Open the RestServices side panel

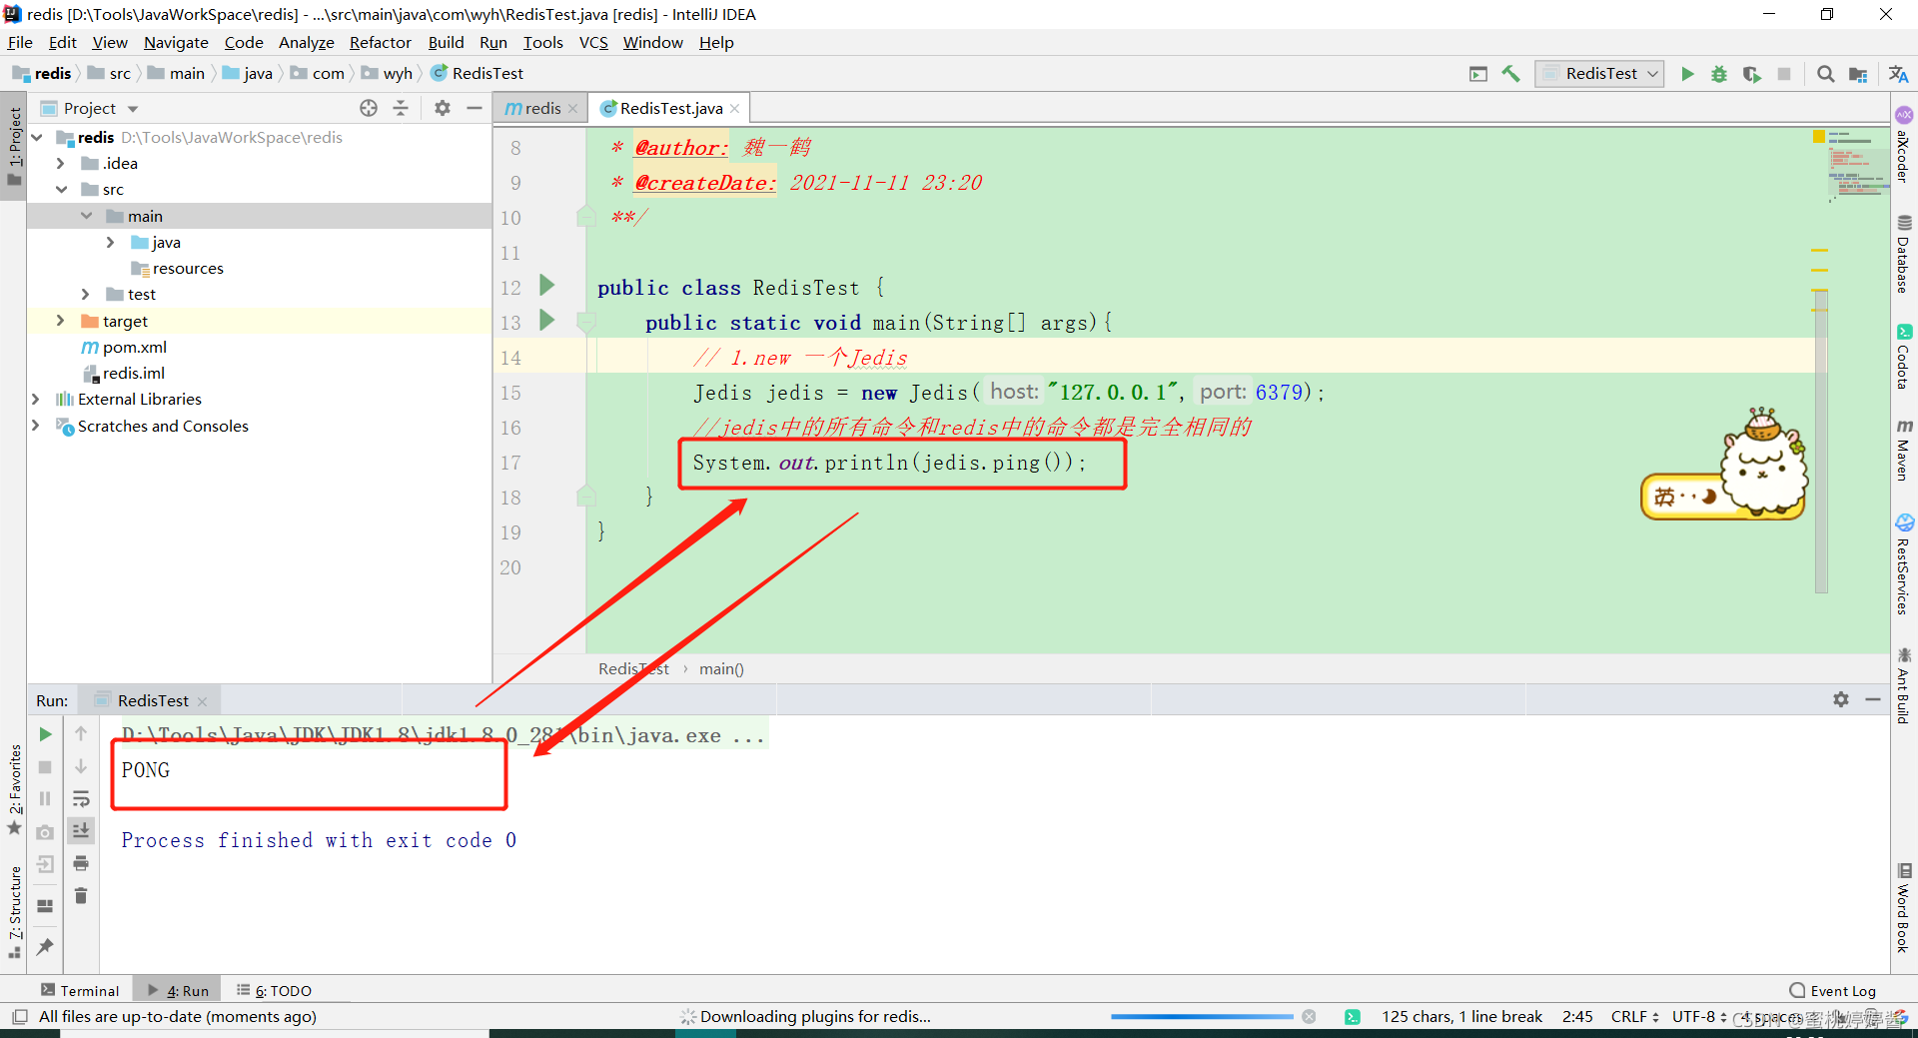[1904, 565]
